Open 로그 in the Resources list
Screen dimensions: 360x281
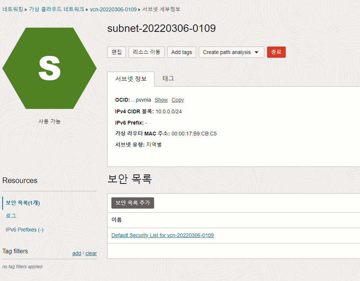(11, 216)
